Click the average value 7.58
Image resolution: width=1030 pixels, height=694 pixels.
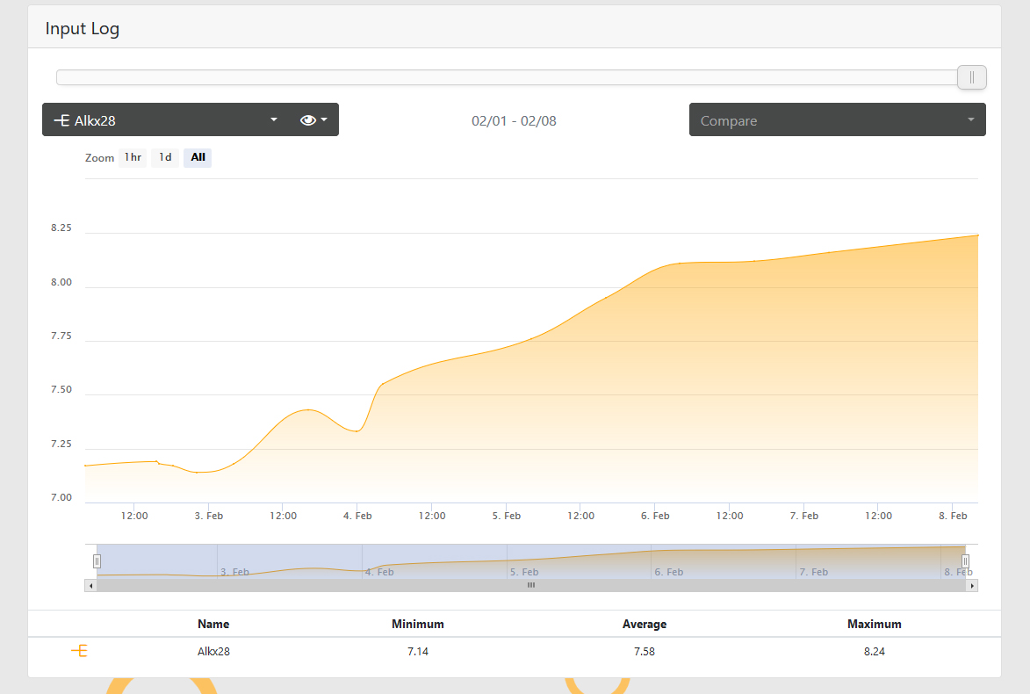click(x=645, y=651)
